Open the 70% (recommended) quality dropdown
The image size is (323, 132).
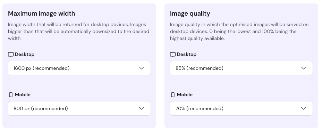(241, 108)
